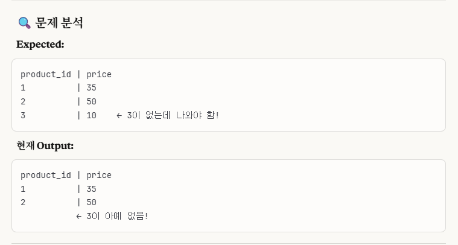Click left arrow before 3이 없는데 나와야 함
This screenshot has height=245, width=458.
click(119, 116)
